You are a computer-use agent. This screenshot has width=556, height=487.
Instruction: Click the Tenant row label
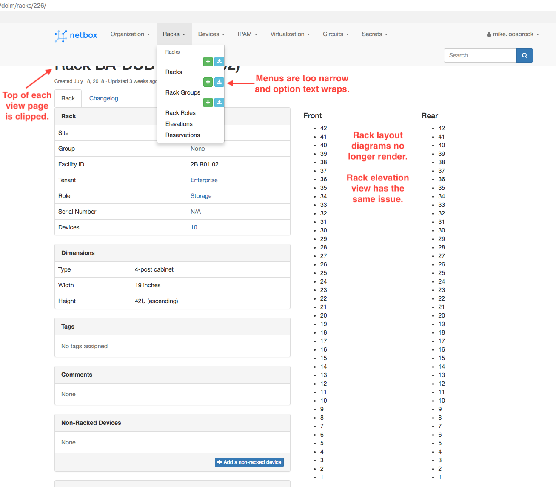(x=67, y=180)
